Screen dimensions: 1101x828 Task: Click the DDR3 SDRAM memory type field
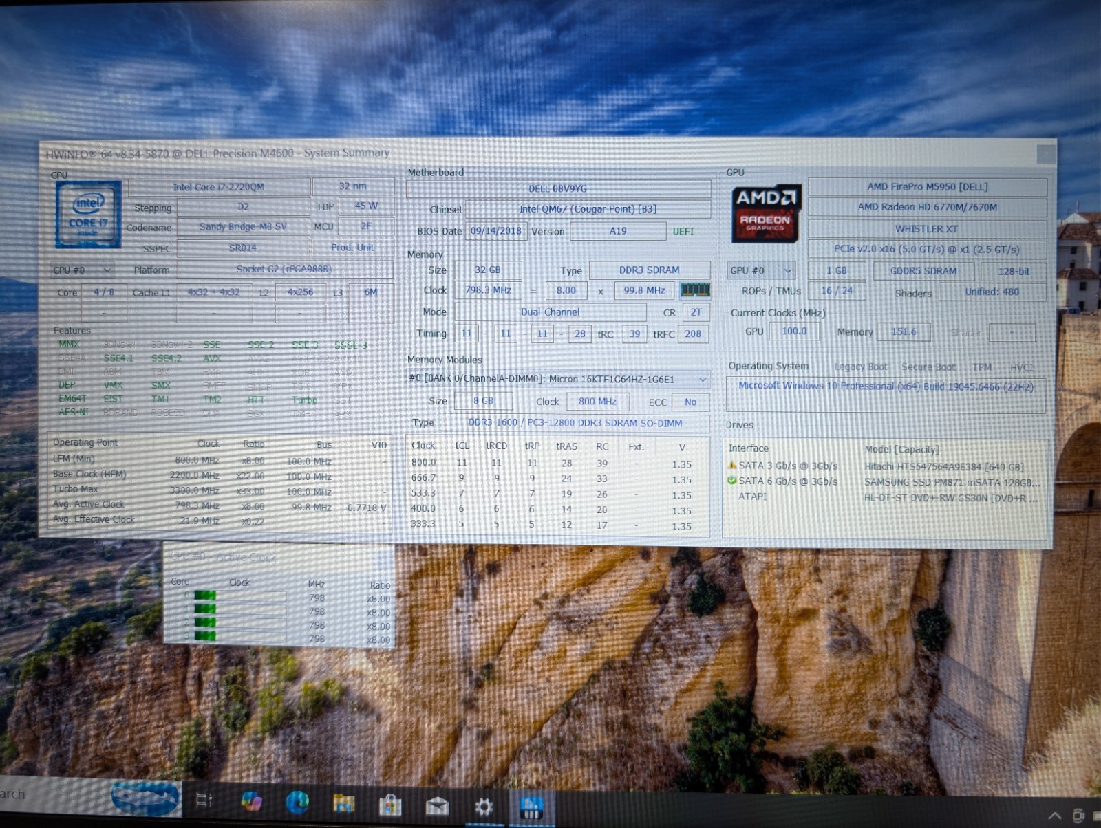tap(650, 270)
